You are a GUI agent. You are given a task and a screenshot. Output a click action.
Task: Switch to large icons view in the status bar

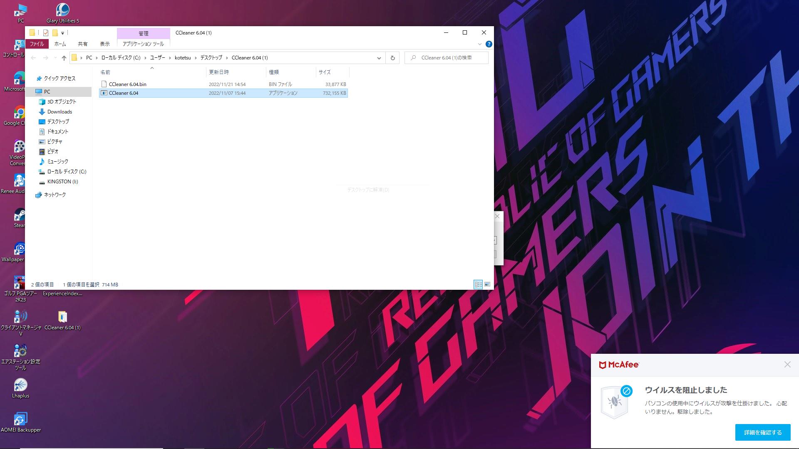(x=487, y=285)
